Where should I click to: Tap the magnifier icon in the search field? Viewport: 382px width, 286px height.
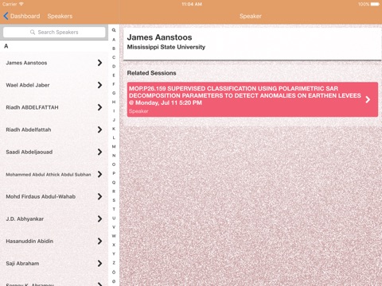coord(33,33)
